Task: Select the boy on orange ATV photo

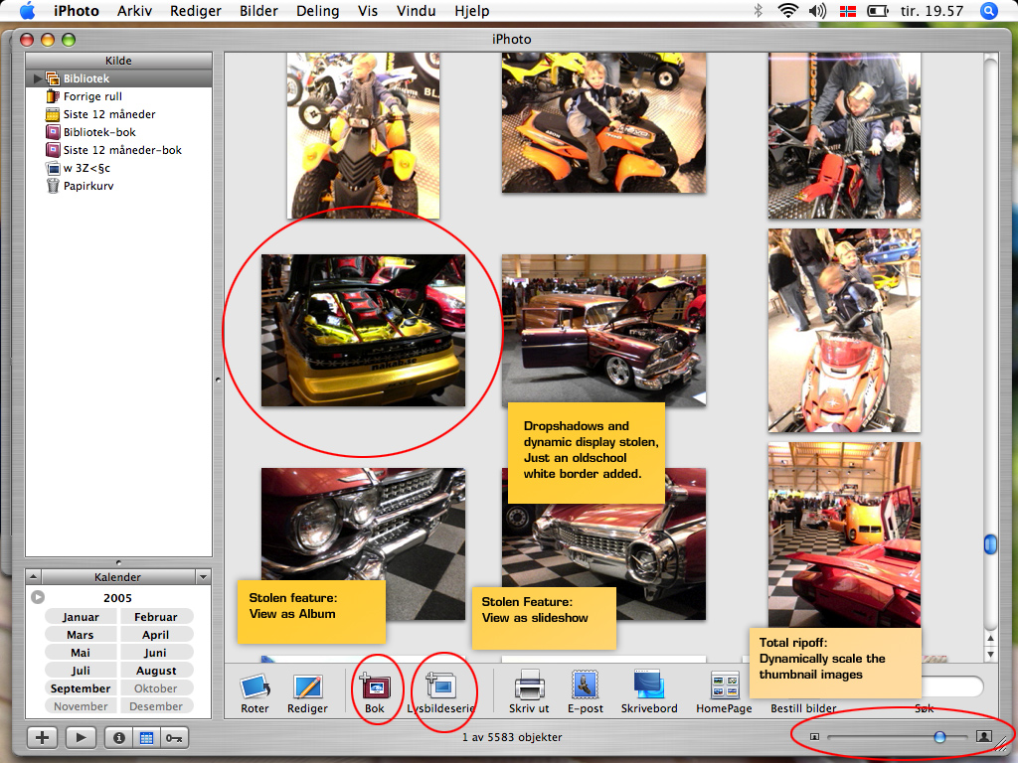Action: point(603,122)
